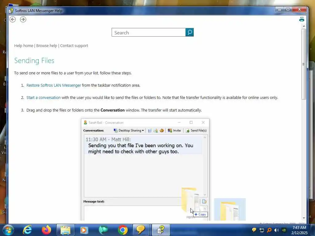Open the media player taskbar icon
315x236 pixels.
coord(84,230)
